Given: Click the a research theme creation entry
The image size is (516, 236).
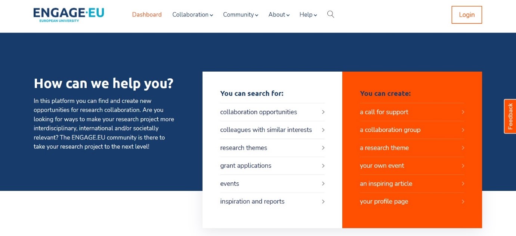Looking at the screenshot, I should pos(384,148).
